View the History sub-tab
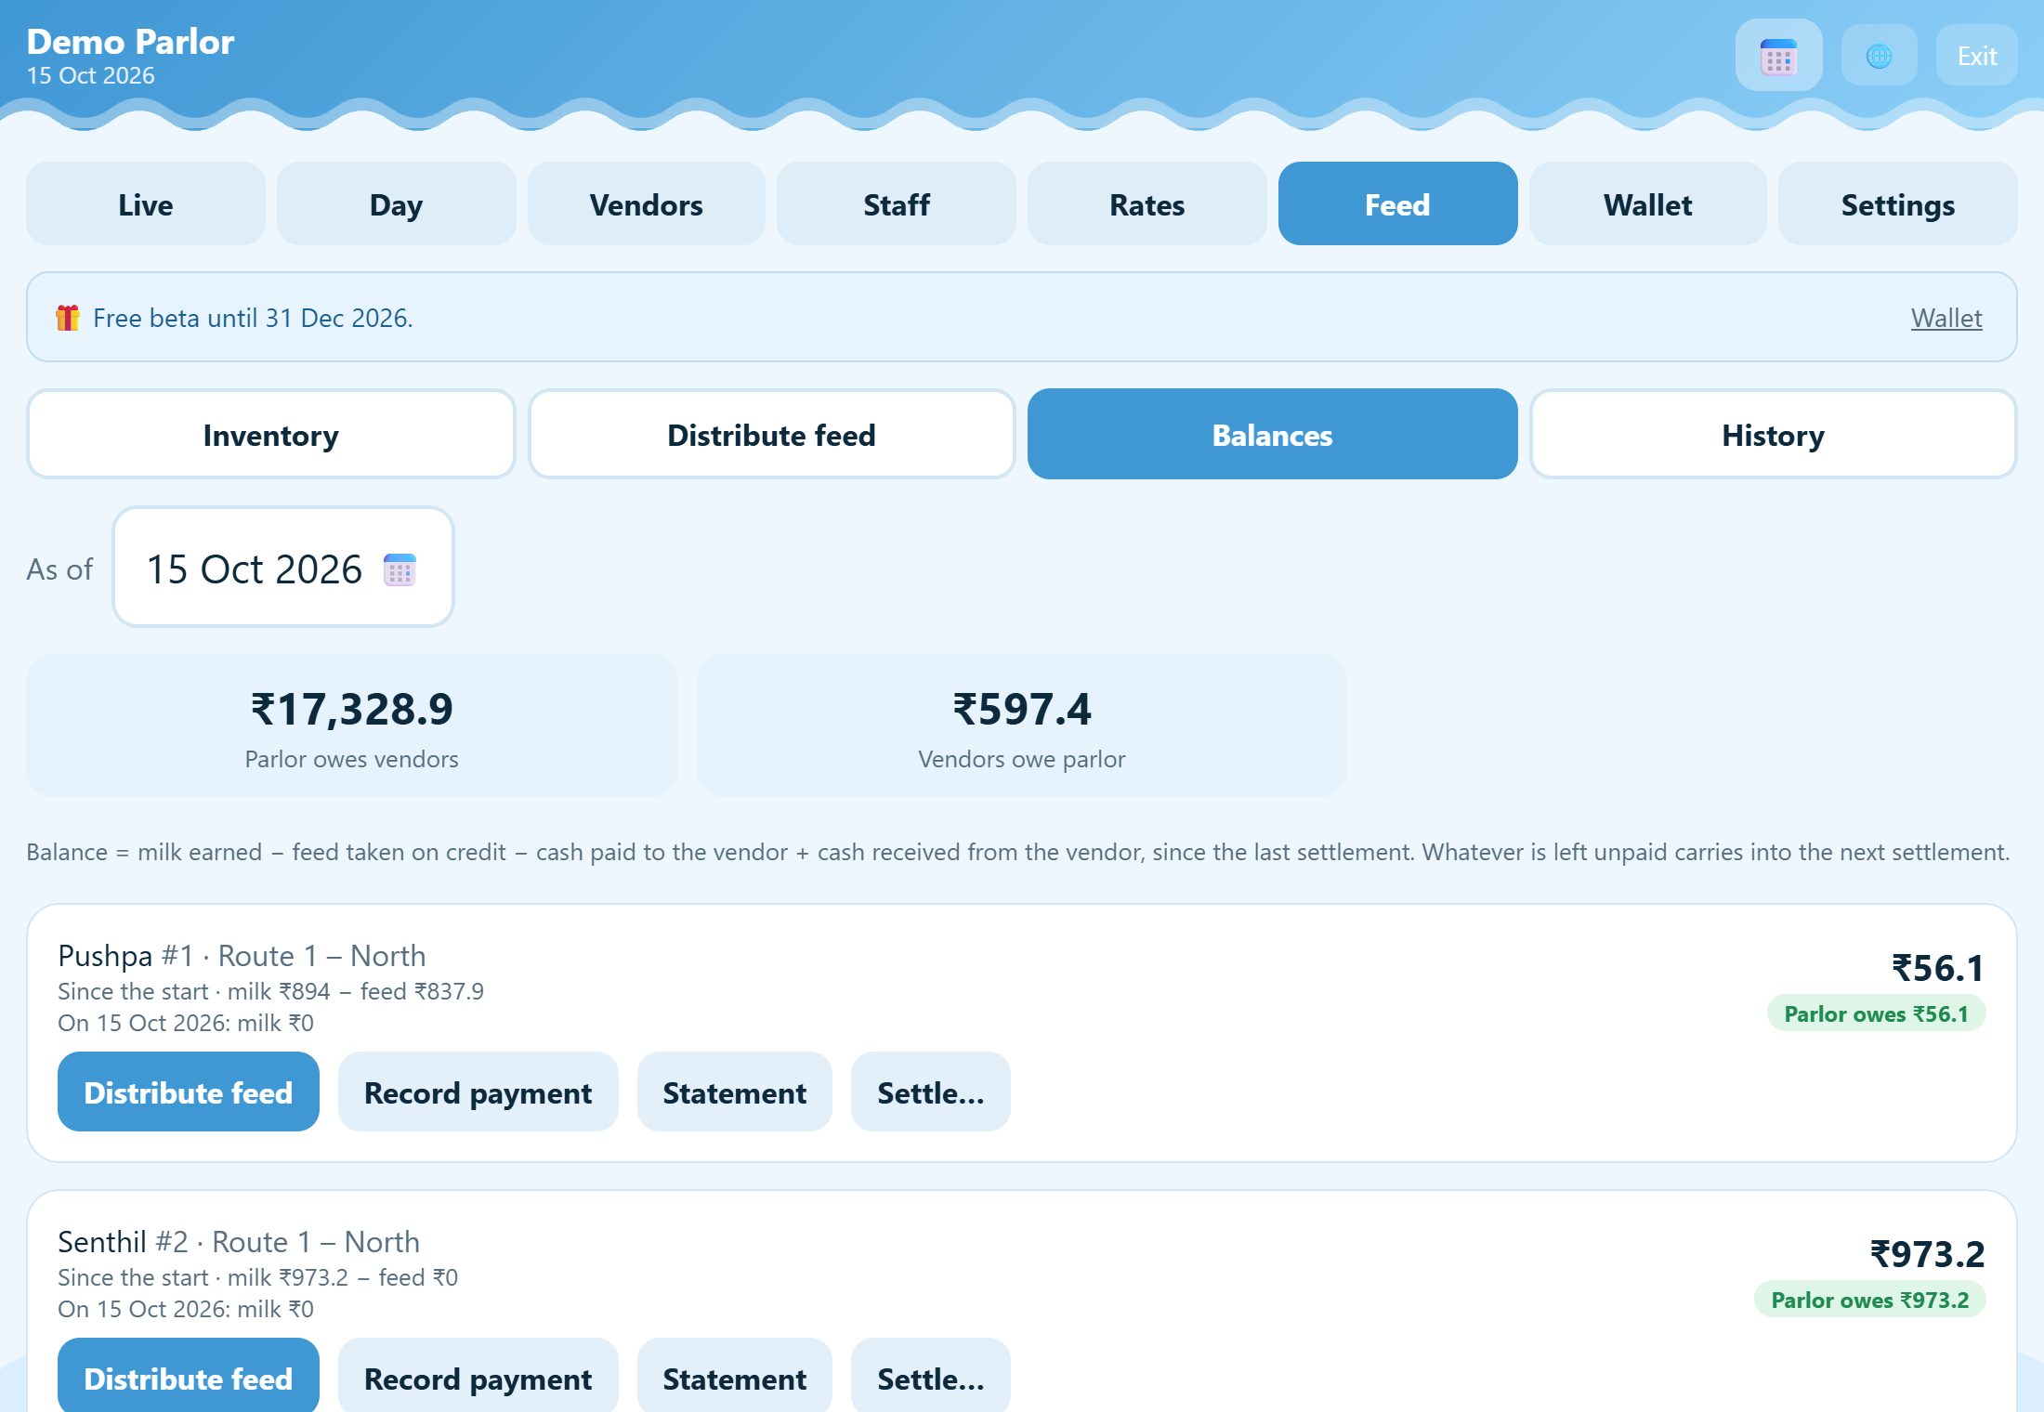The image size is (2044, 1412). click(x=1773, y=435)
